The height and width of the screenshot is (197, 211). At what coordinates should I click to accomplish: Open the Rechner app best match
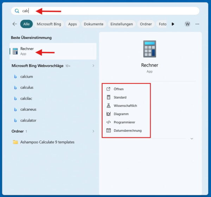click(x=53, y=51)
